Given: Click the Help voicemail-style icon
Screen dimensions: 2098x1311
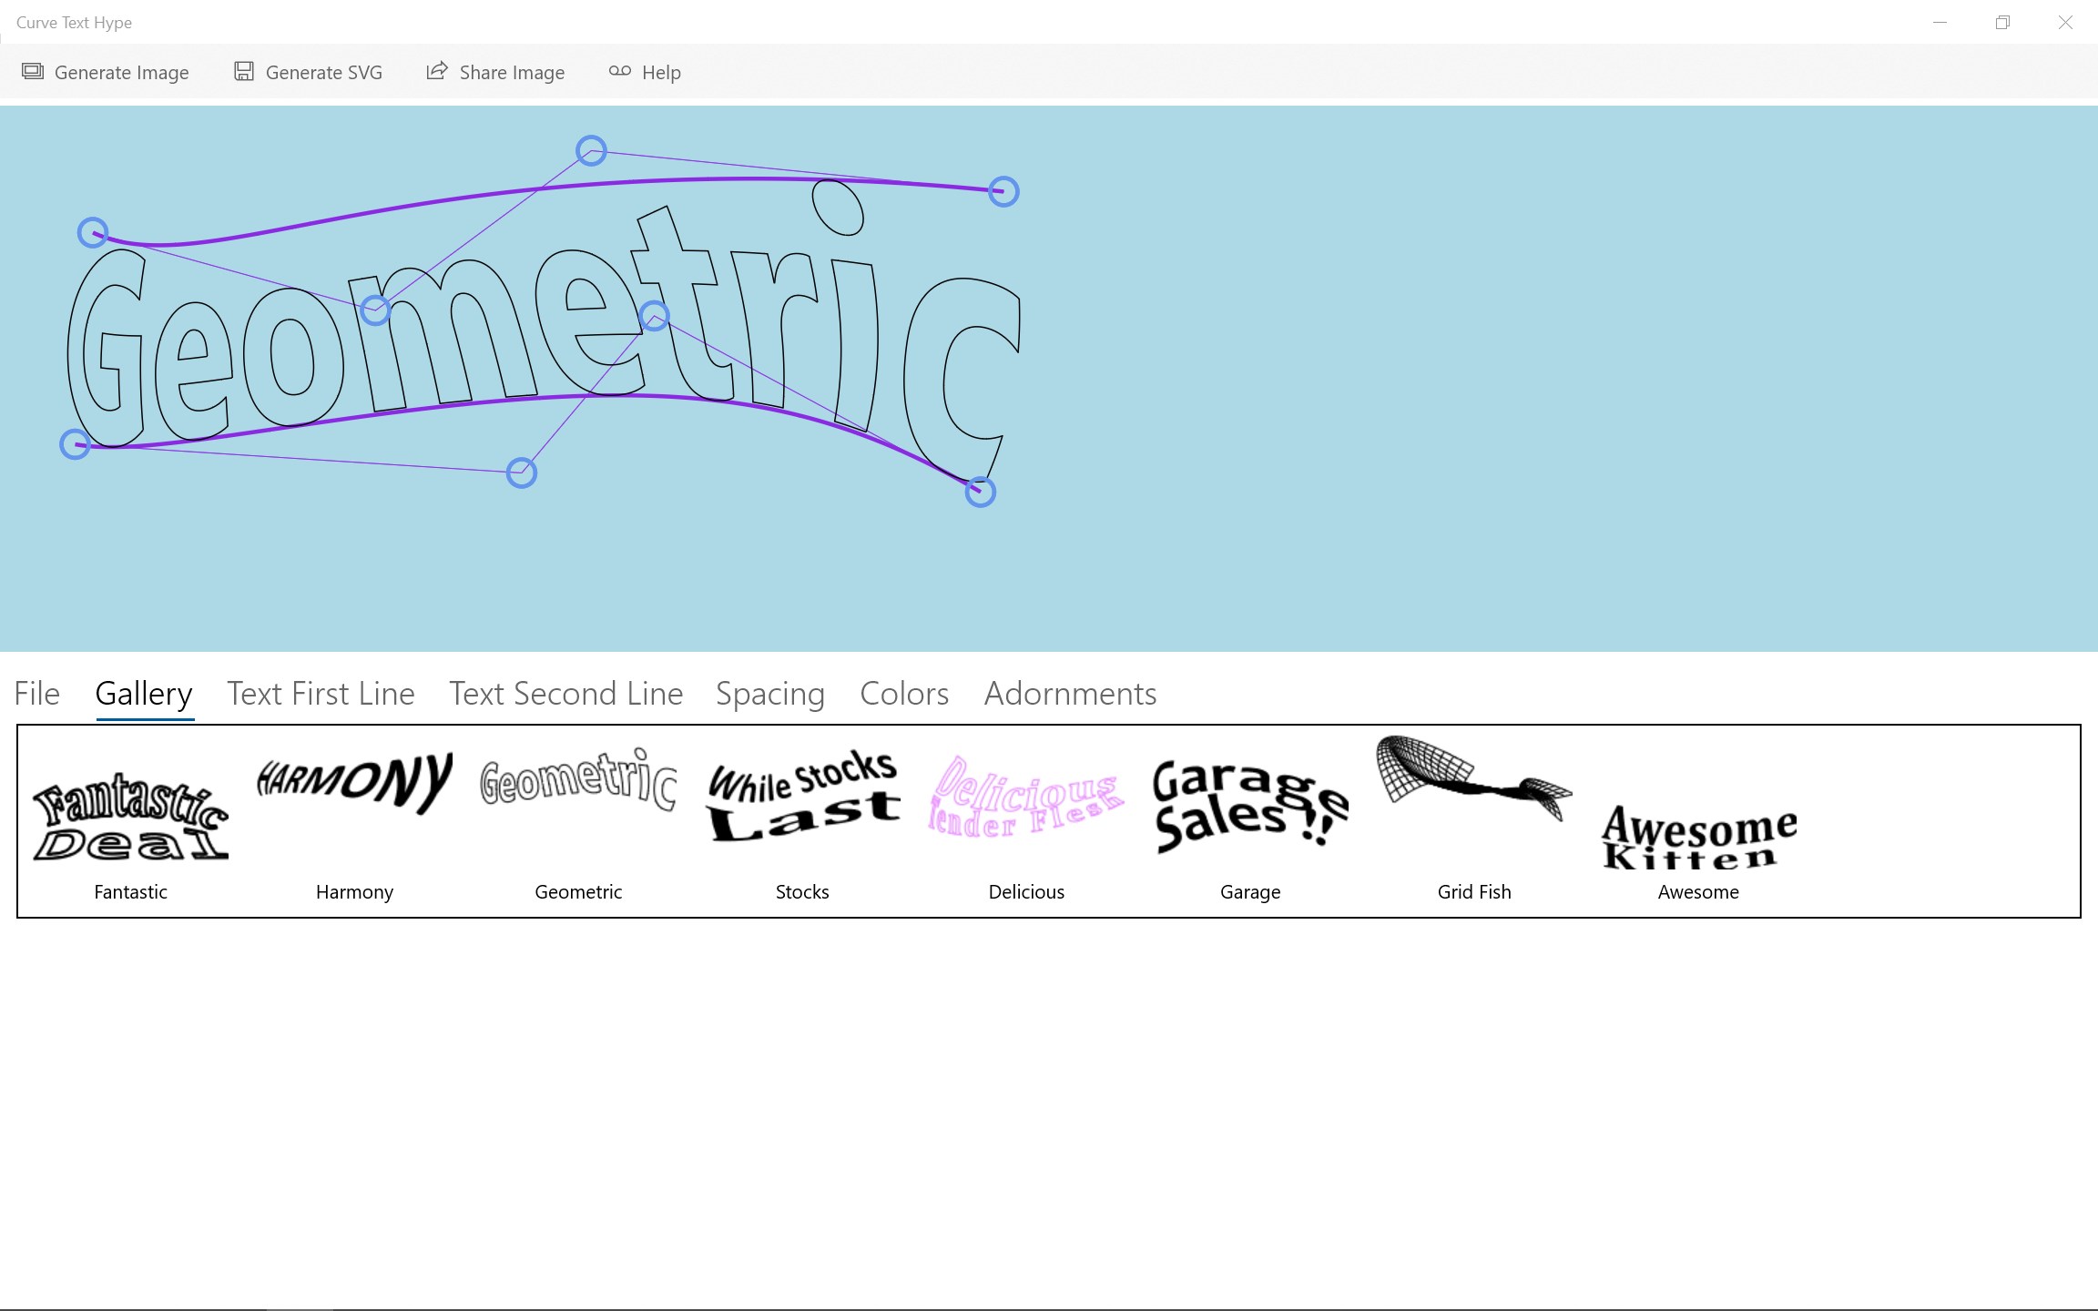Looking at the screenshot, I should click(620, 71).
